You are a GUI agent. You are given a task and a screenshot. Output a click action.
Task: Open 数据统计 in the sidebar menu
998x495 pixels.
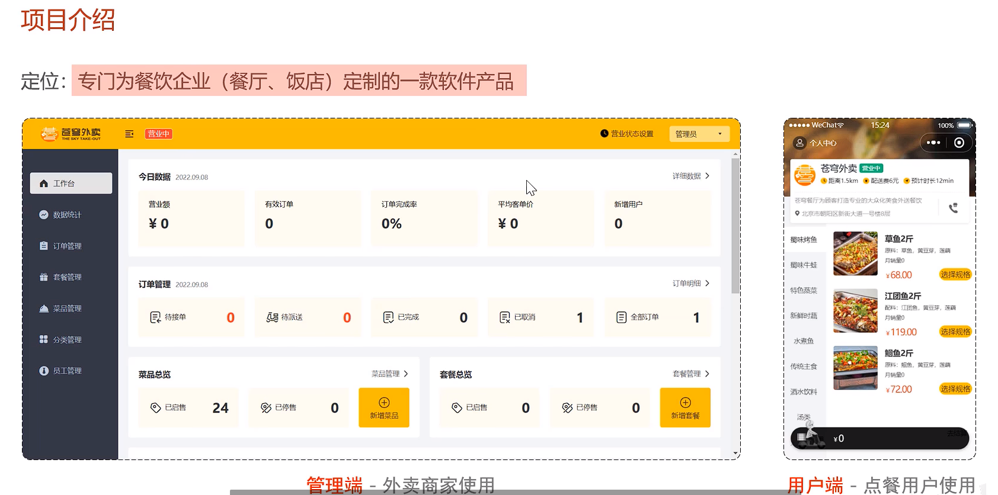(x=67, y=215)
